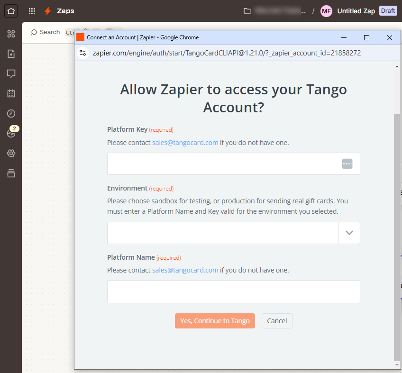This screenshot has height=373, width=402.
Task: Click the Platform Key label text
Action: pos(128,129)
